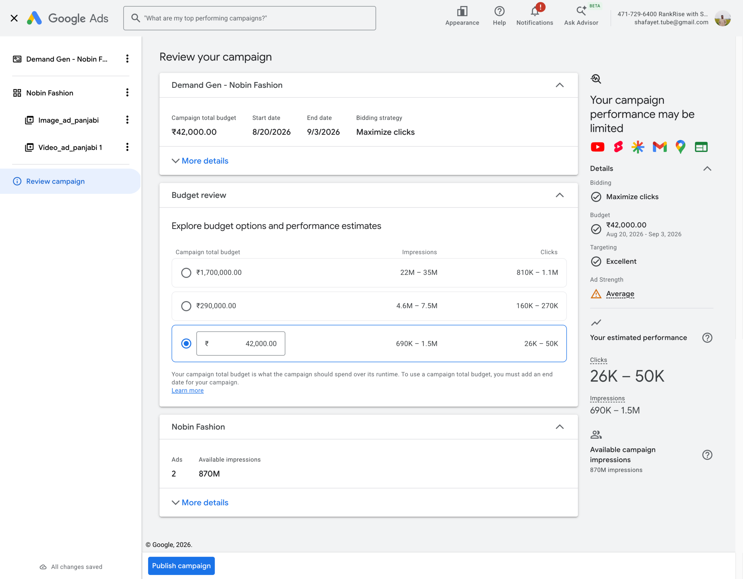Click the Discover asterisk icon

(638, 147)
